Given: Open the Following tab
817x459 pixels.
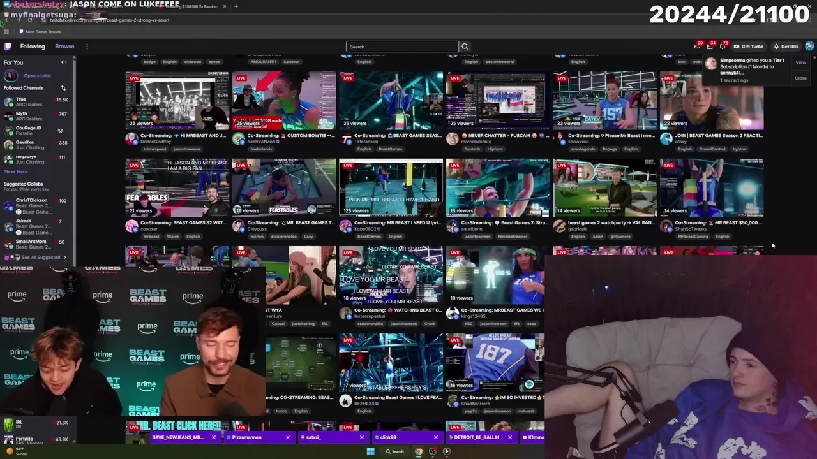Looking at the screenshot, I should point(33,47).
